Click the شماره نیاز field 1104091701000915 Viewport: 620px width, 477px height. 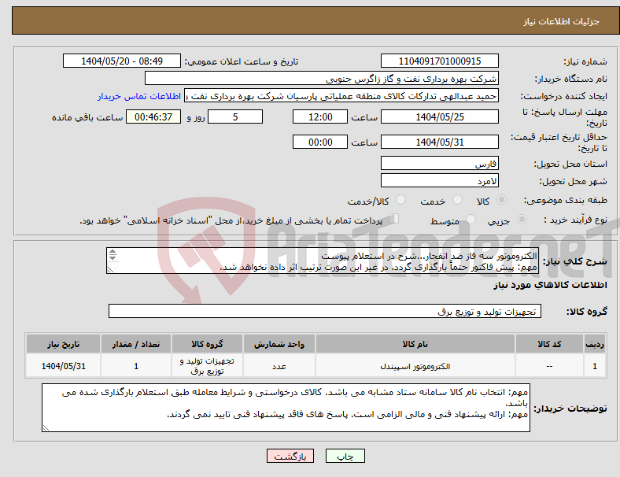coord(439,61)
